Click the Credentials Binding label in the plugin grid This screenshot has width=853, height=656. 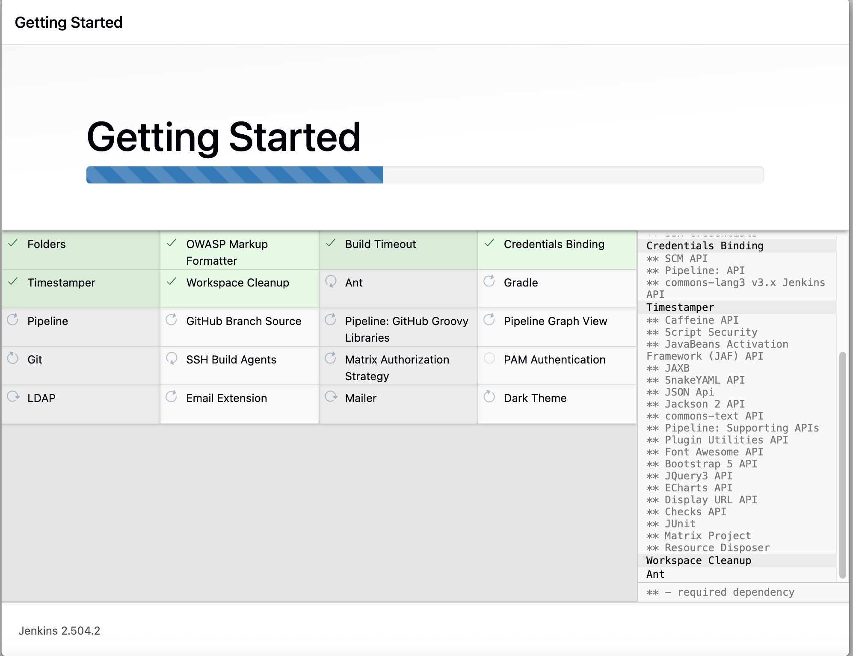pyautogui.click(x=554, y=244)
